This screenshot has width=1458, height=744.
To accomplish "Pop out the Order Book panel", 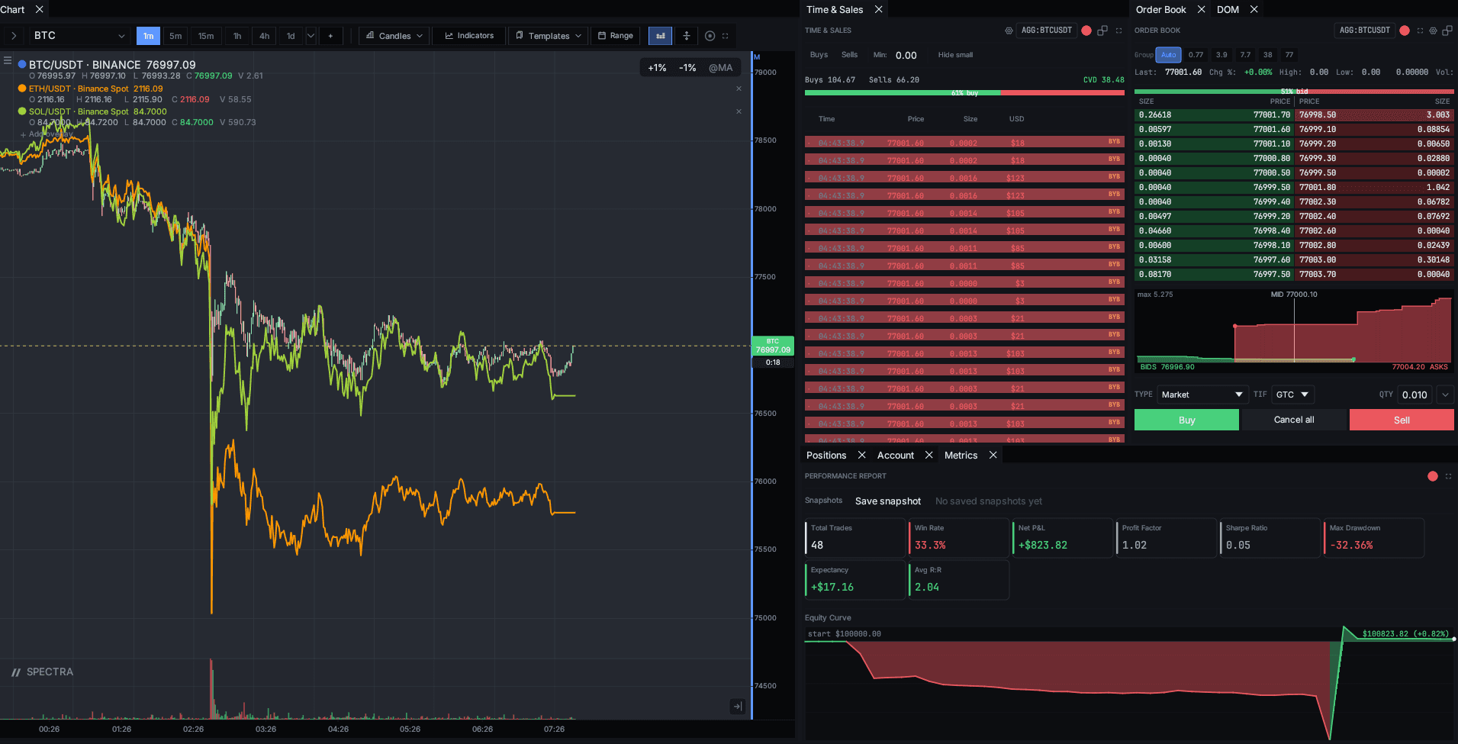I will point(1447,31).
